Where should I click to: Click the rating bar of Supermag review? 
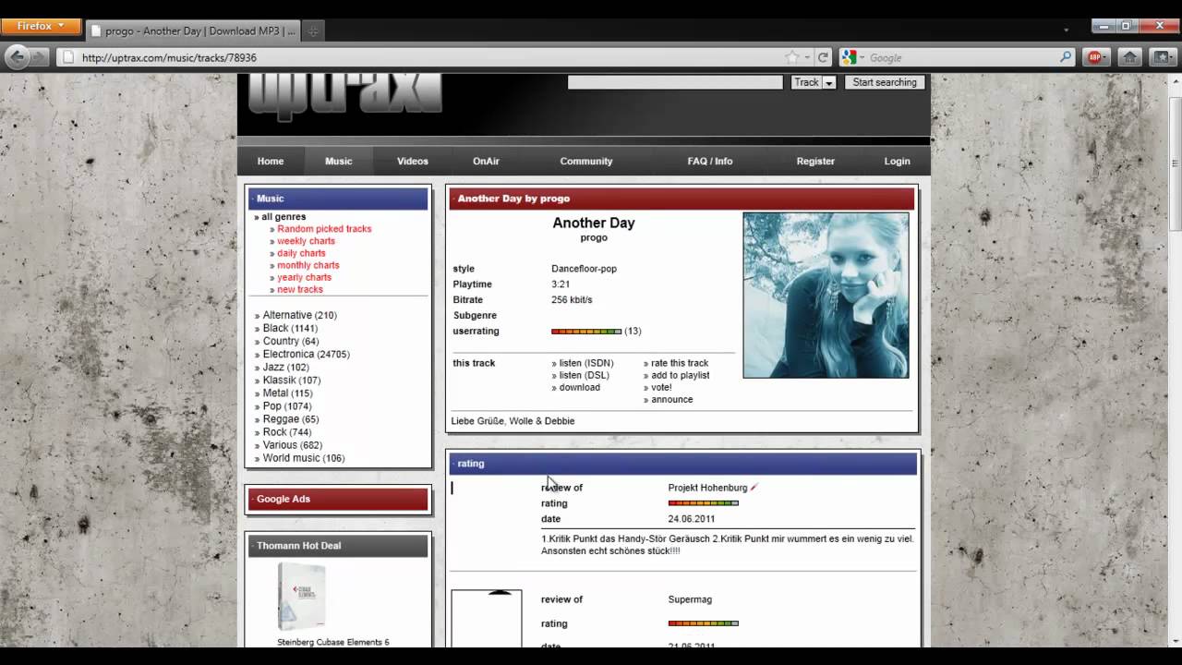(x=704, y=623)
